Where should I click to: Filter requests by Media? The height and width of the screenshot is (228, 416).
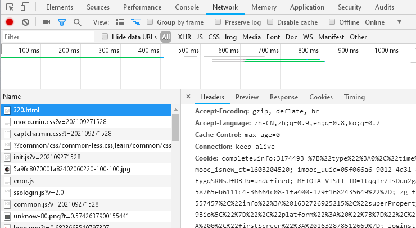tap(251, 37)
